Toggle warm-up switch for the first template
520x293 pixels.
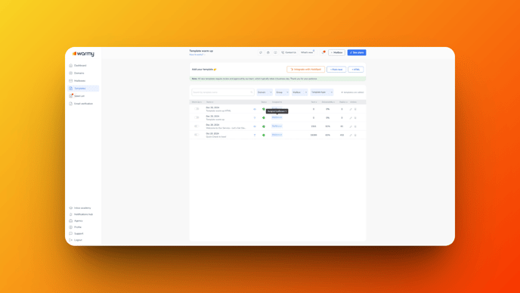[197, 109]
